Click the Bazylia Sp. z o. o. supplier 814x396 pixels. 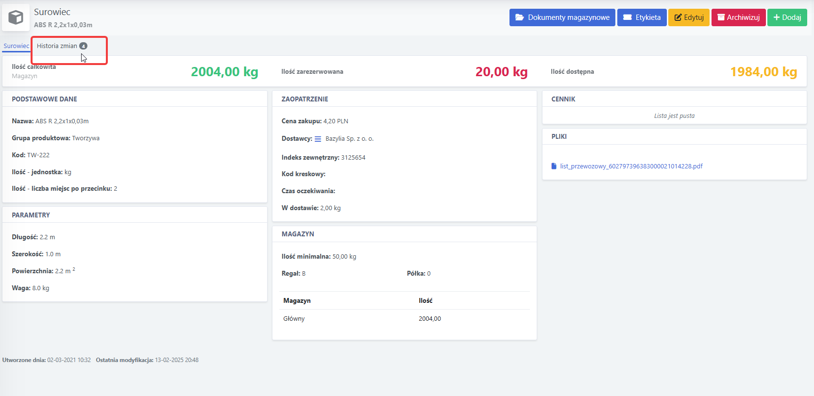[x=349, y=139]
